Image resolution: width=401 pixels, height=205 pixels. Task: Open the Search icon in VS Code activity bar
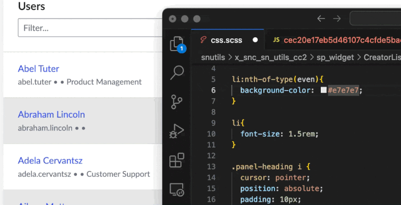[177, 72]
